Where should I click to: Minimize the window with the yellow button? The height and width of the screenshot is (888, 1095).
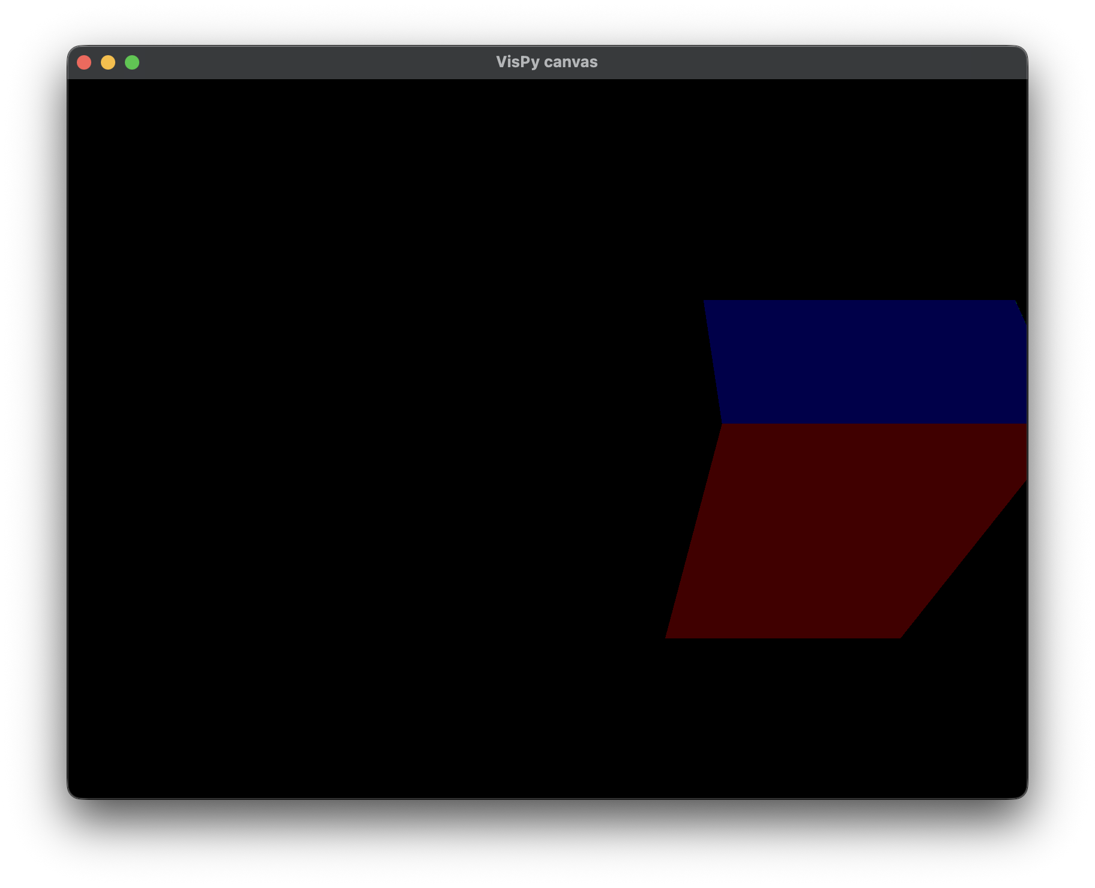108,62
